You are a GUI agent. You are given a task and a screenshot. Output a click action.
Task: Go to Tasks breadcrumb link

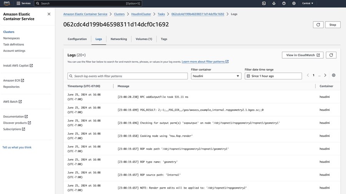161,14
